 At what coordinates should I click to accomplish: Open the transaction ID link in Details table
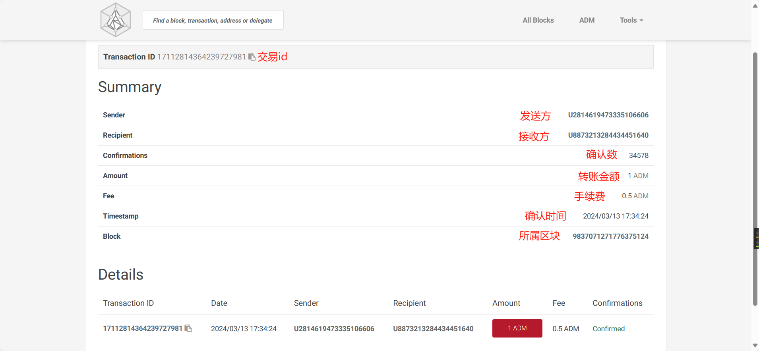click(142, 328)
